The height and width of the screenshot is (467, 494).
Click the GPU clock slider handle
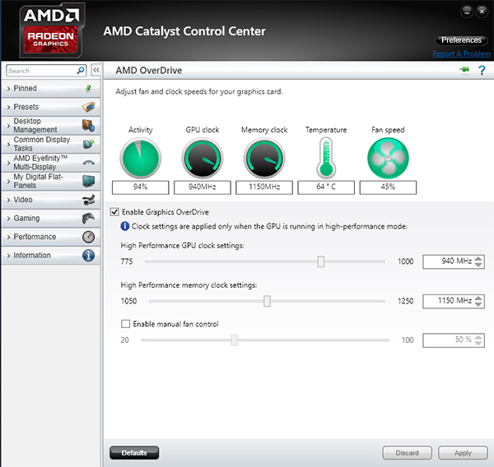tap(321, 261)
